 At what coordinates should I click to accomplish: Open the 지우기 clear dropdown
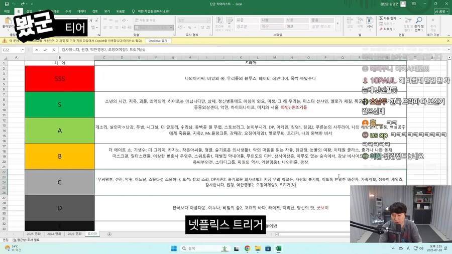point(387,29)
